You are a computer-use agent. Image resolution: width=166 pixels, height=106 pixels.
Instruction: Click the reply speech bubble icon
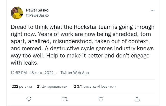point(29,99)
